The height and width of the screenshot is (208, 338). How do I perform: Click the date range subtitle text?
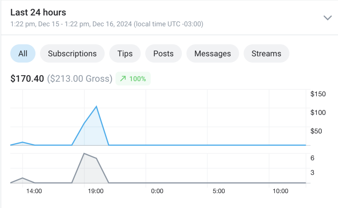107,24
